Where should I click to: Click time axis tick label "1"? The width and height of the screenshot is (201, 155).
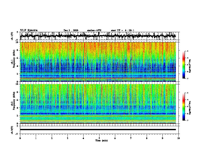coord(36,138)
